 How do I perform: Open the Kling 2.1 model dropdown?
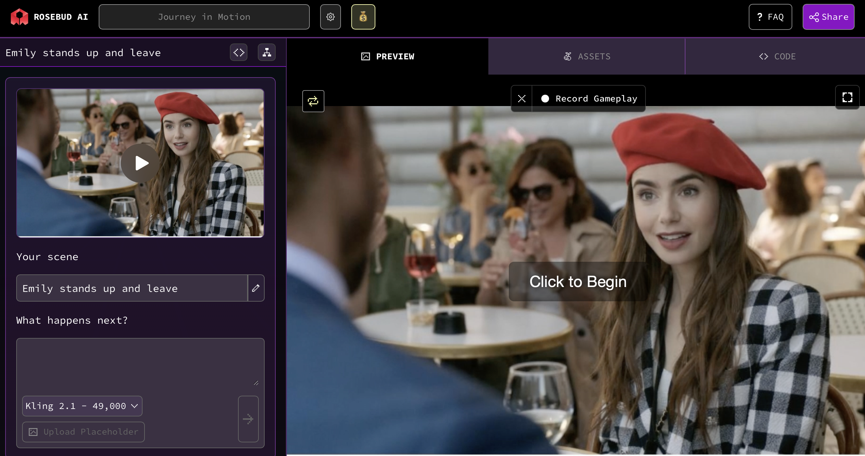(82, 406)
